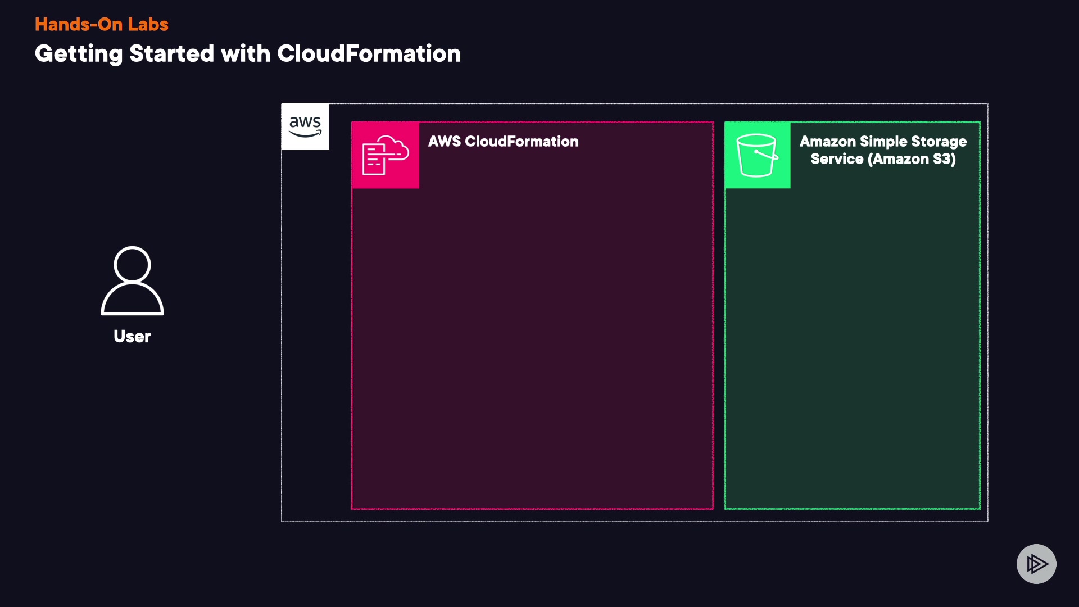Click the AWS logo badge
The width and height of the screenshot is (1079, 607).
pyautogui.click(x=305, y=126)
